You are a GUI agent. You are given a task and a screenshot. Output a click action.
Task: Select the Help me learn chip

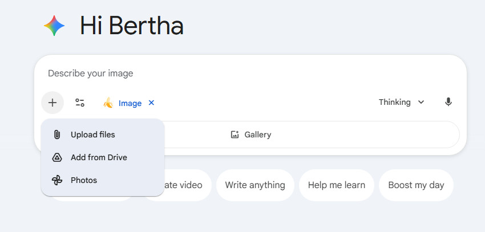(336, 185)
